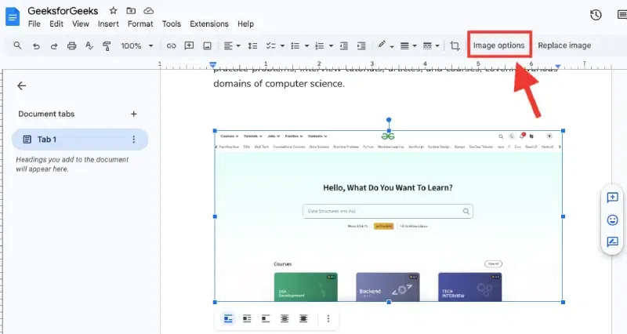Viewport: 627px width, 334px height.
Task: Open the version history clock icon
Action: click(596, 15)
